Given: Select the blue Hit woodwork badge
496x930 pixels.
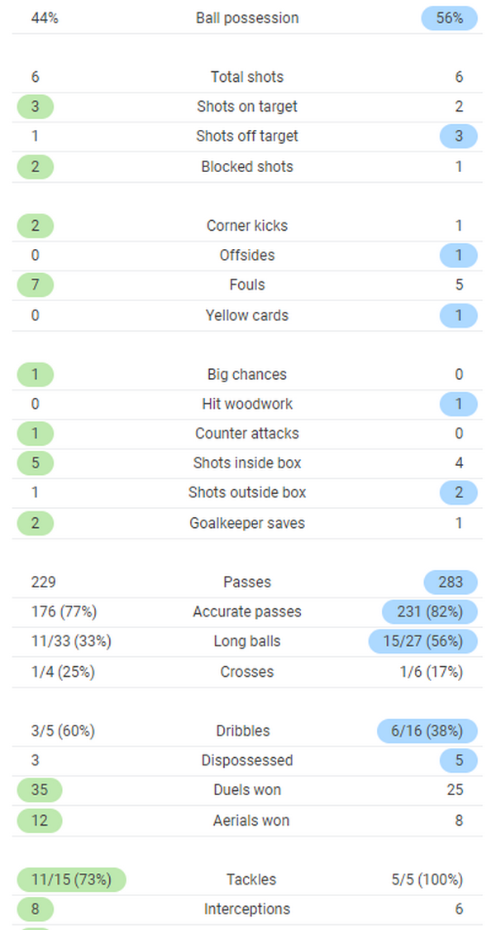Looking at the screenshot, I should 459,405.
